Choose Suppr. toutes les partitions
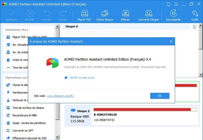203x140 pixels. (x=29, y=123)
